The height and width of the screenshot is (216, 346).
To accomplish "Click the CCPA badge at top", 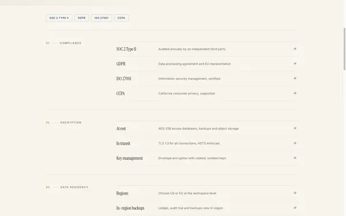I will [x=121, y=18].
